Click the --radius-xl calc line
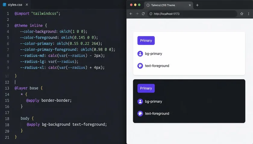 click(x=62, y=67)
